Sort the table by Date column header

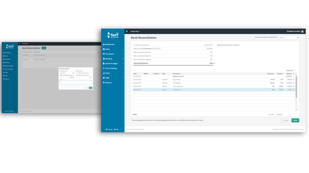135,74
